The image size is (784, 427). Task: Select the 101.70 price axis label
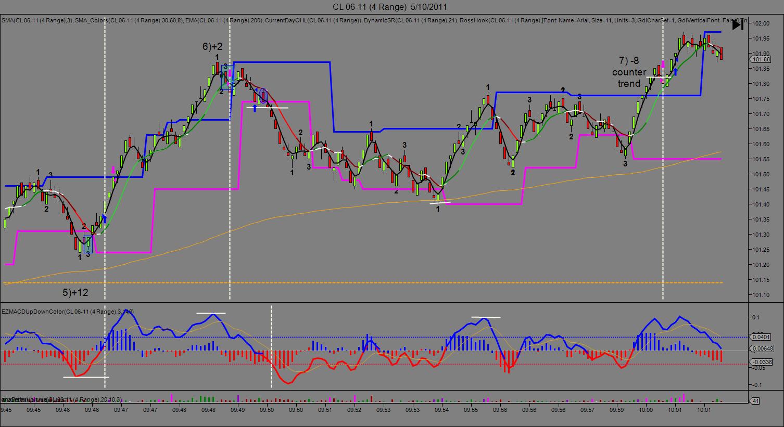coord(761,114)
